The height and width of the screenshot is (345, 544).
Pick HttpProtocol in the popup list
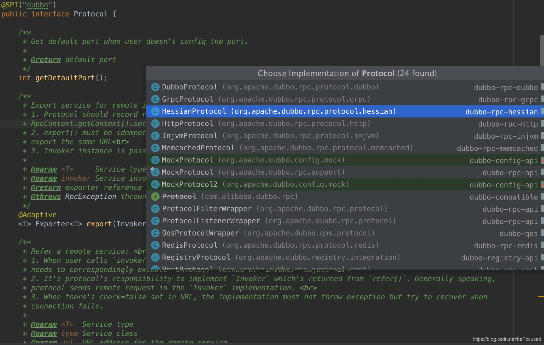tap(345, 124)
